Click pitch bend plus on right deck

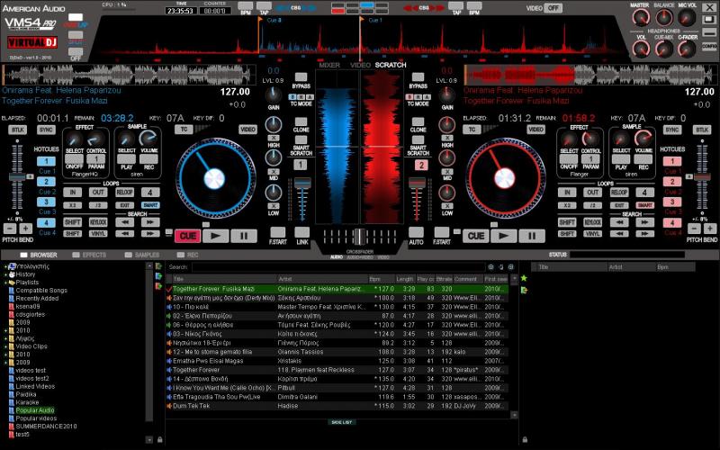pos(710,229)
